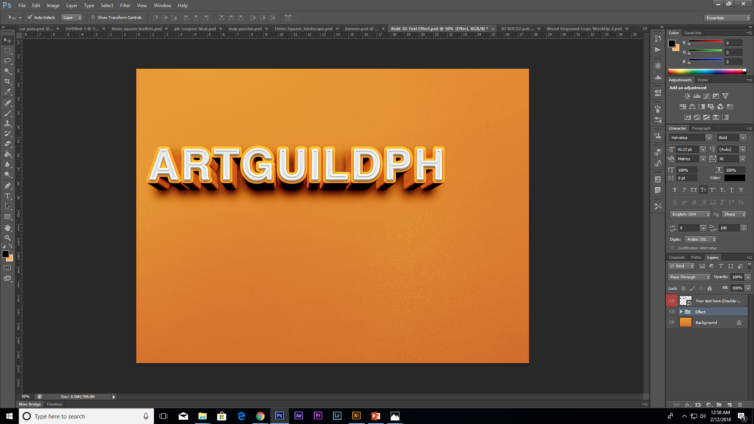Open the Essentials workspace dropdown
The width and height of the screenshot is (754, 424).
727,18
